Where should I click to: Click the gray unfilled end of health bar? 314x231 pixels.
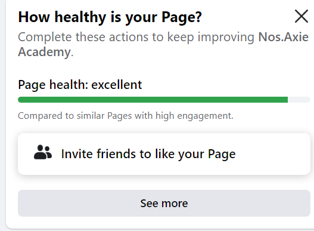(299, 100)
